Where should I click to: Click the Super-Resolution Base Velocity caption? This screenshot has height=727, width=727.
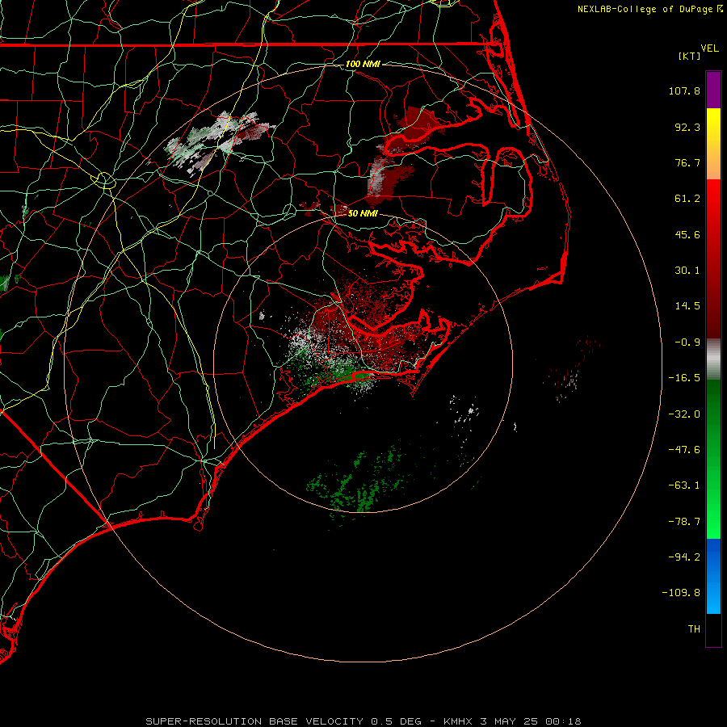(363, 721)
